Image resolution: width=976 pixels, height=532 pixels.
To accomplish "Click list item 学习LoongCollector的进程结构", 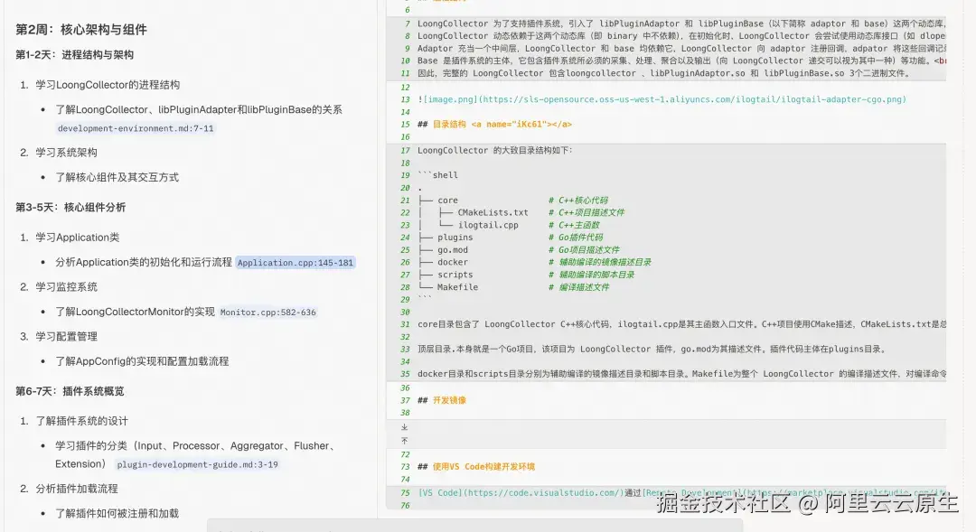I will coord(108,85).
